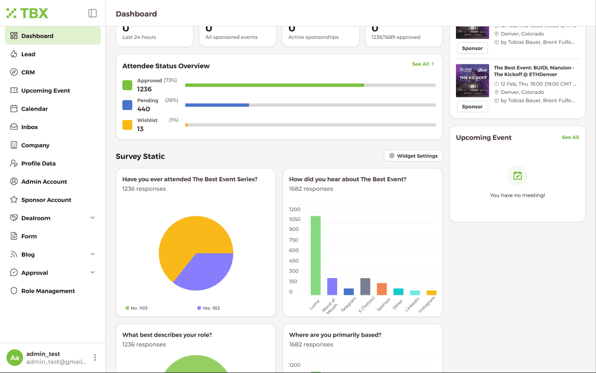Click the Profile Data person icon
This screenshot has width=596, height=373.
click(13, 163)
